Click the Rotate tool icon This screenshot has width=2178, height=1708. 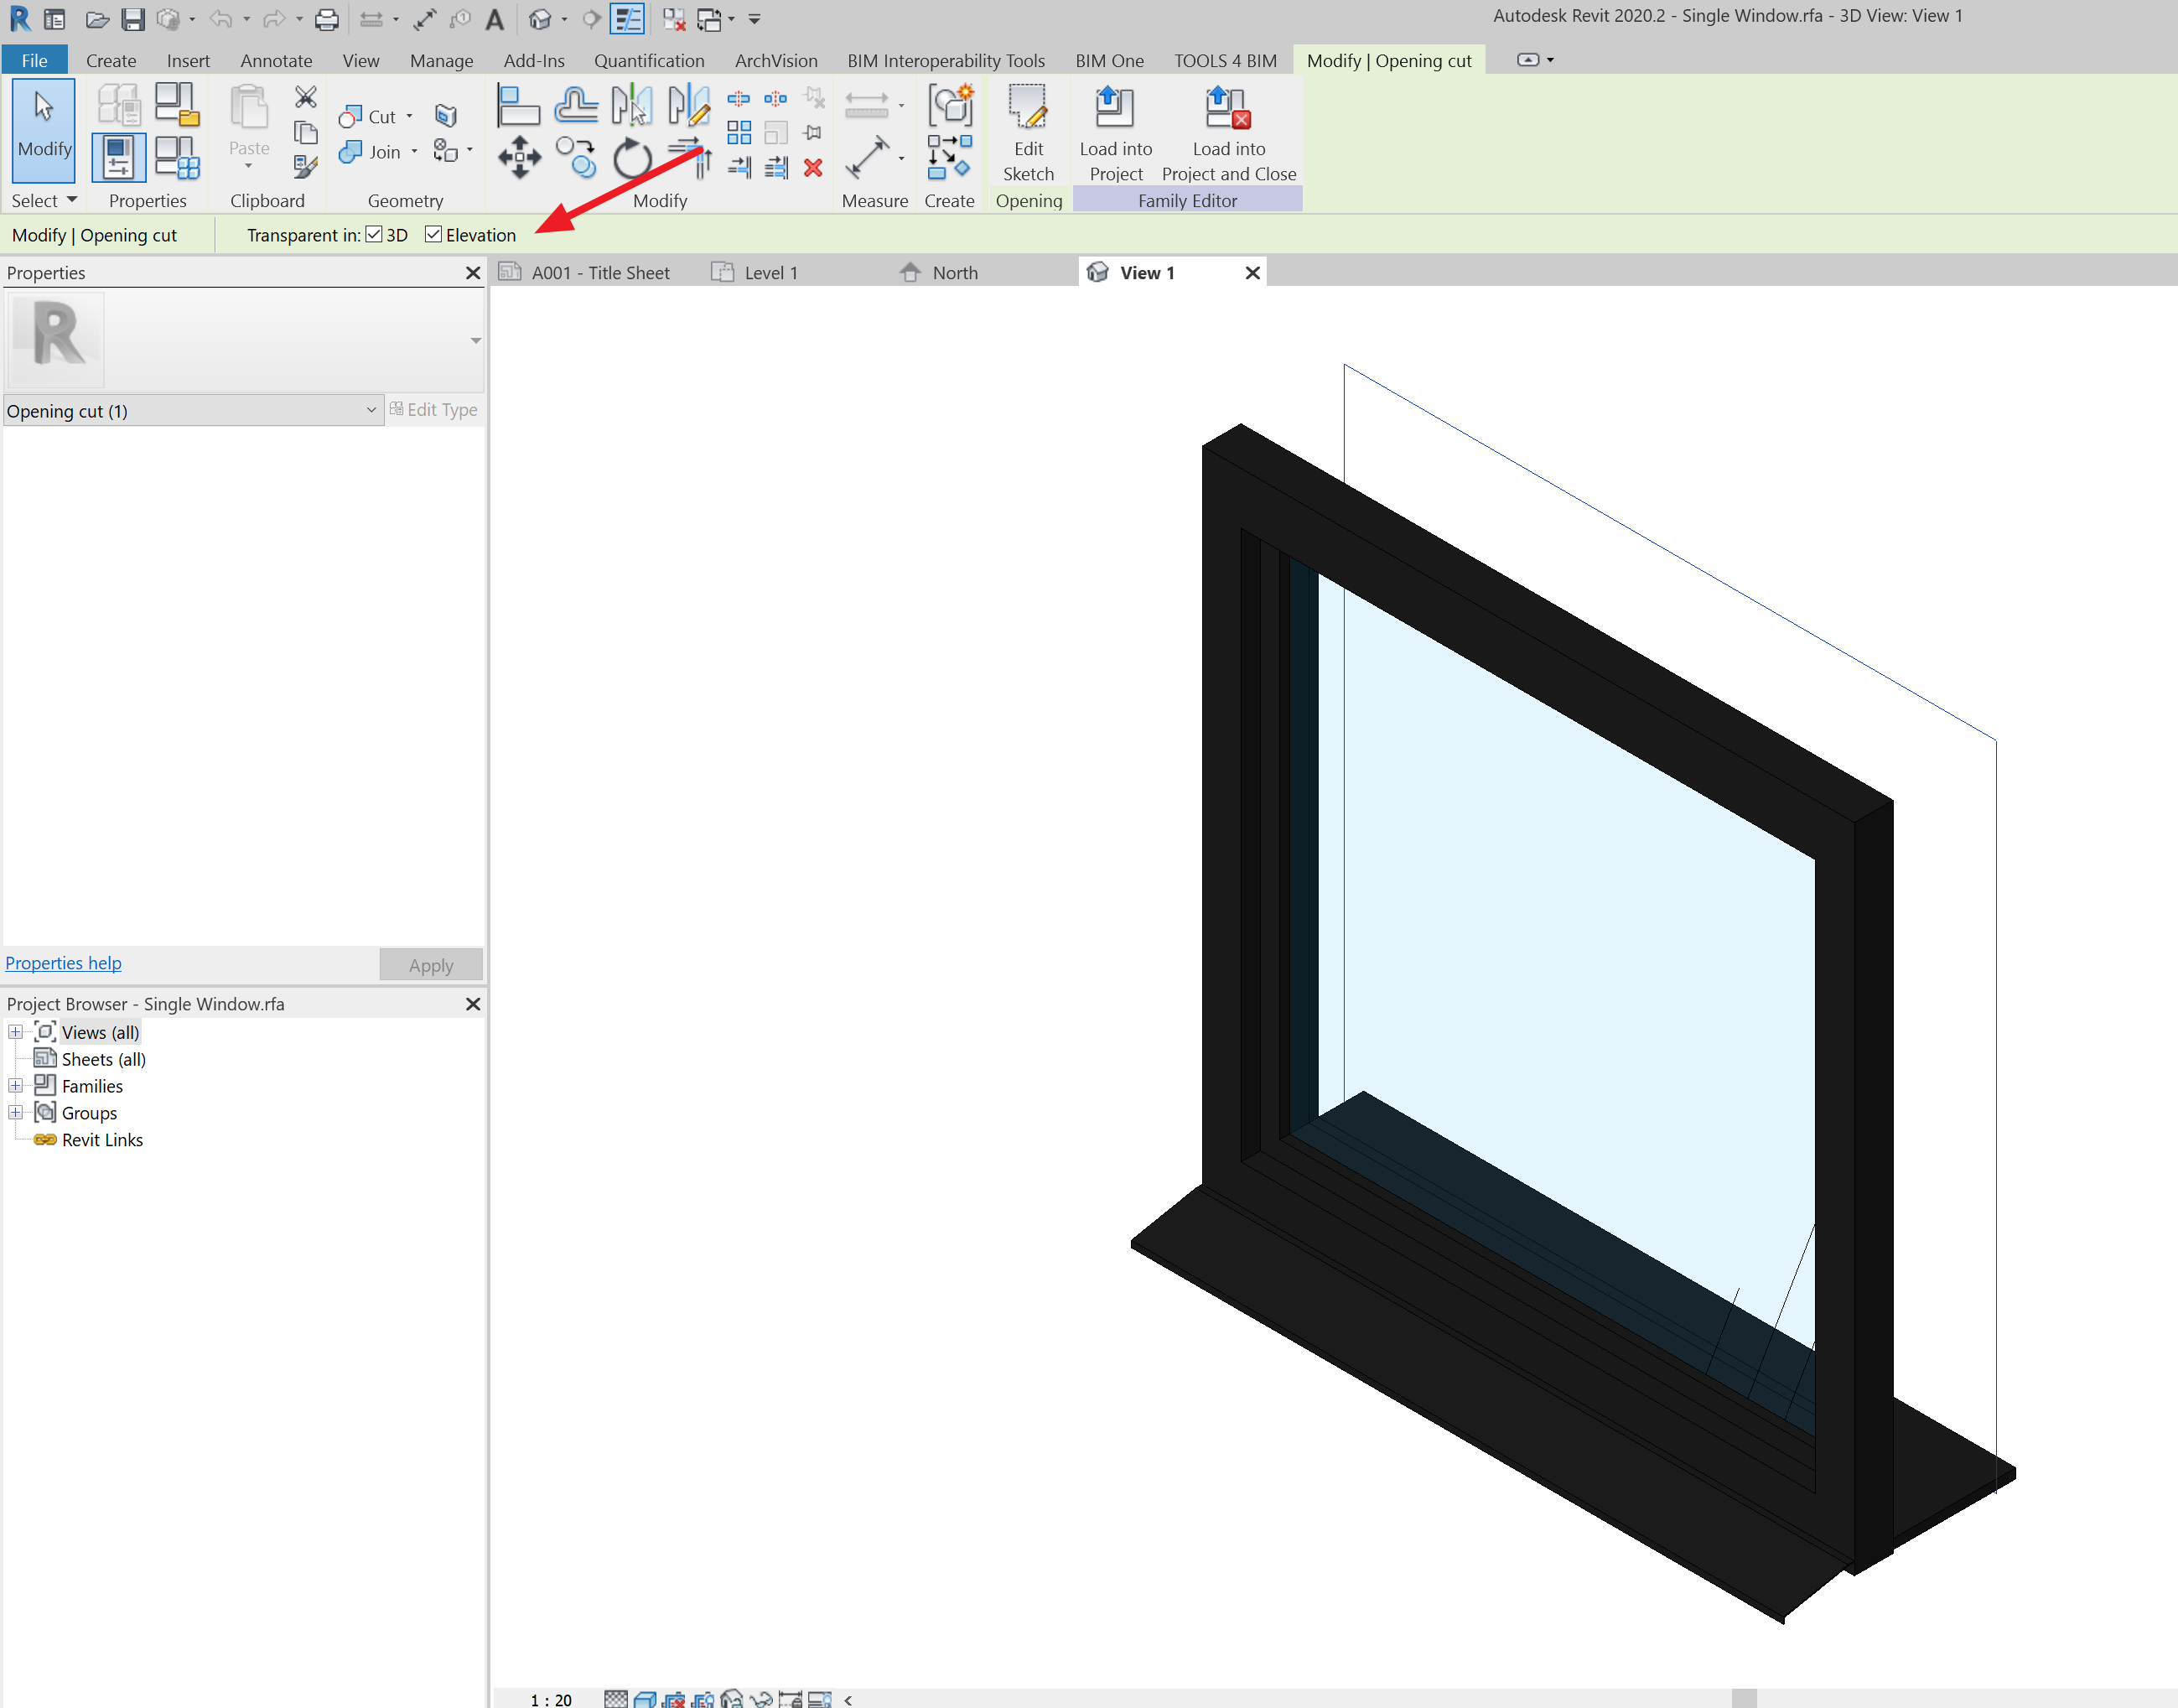[x=632, y=158]
